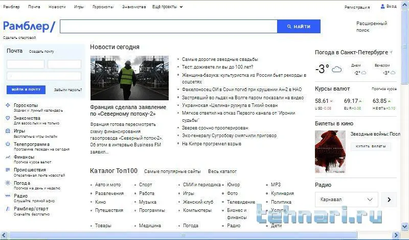Open Игры in the top navigation bar
The height and width of the screenshot is (240, 409).
(79, 7)
